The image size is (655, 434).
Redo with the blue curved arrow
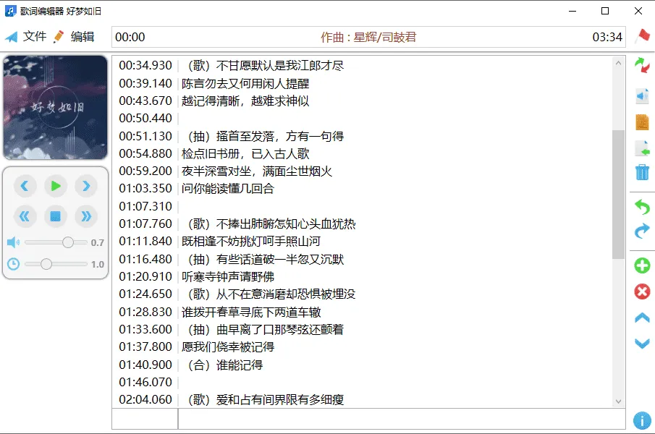click(x=642, y=231)
